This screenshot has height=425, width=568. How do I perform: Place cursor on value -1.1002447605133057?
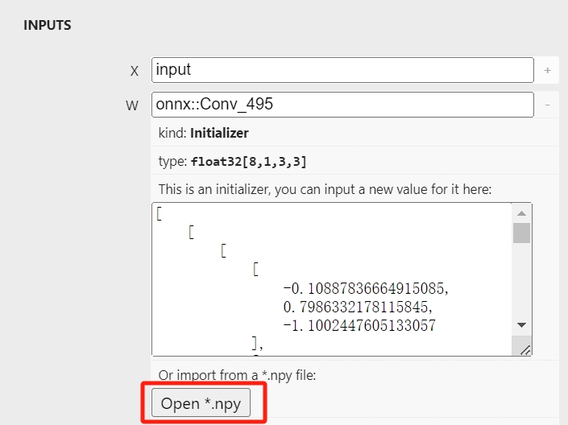[x=359, y=325]
